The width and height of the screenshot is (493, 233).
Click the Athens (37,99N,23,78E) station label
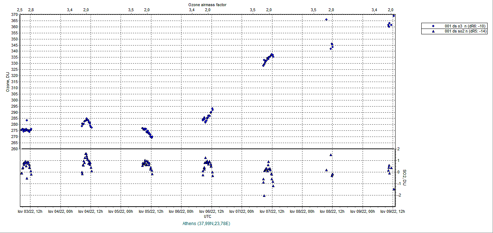[207, 224]
